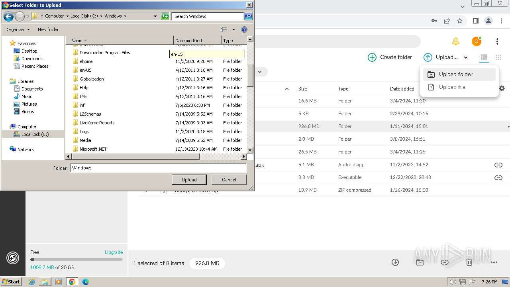Open the Upload dropdown button
Image resolution: width=510 pixels, height=287 pixels.
(446, 57)
